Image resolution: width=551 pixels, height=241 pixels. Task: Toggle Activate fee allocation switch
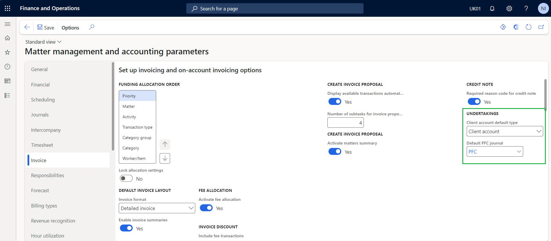click(x=206, y=208)
